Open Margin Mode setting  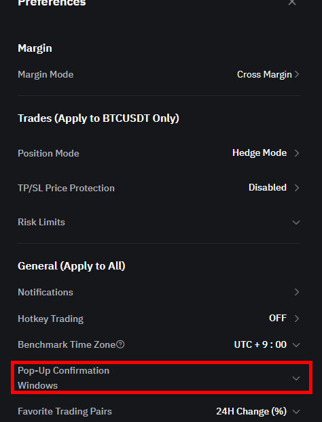point(159,74)
